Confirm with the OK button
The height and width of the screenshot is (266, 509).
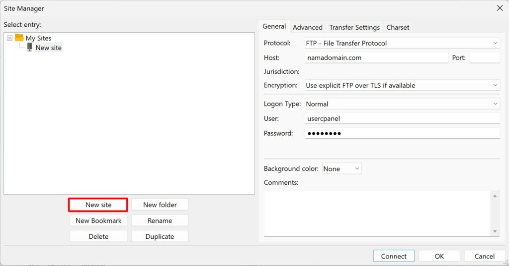[x=439, y=256]
